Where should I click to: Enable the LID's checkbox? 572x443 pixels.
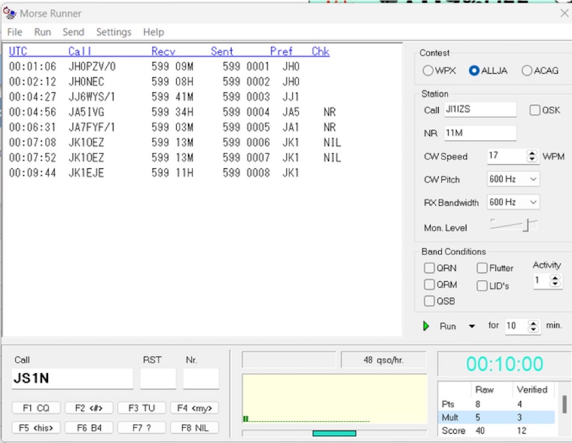coord(482,286)
